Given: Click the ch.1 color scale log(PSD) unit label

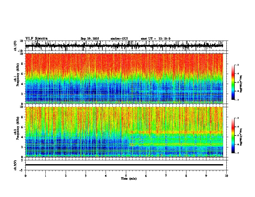Looking at the screenshot, I should click(x=241, y=84).
